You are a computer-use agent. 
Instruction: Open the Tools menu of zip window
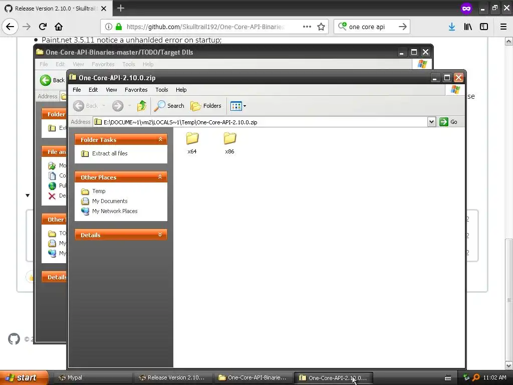[x=162, y=90]
